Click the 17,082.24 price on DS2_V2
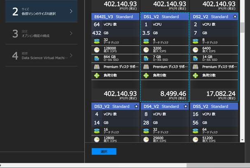 click(221, 93)
